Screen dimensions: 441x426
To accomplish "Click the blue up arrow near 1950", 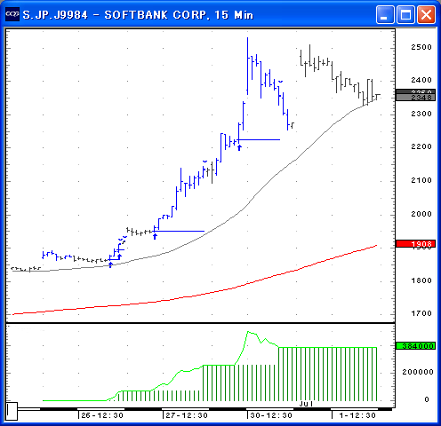I will click(x=155, y=236).
